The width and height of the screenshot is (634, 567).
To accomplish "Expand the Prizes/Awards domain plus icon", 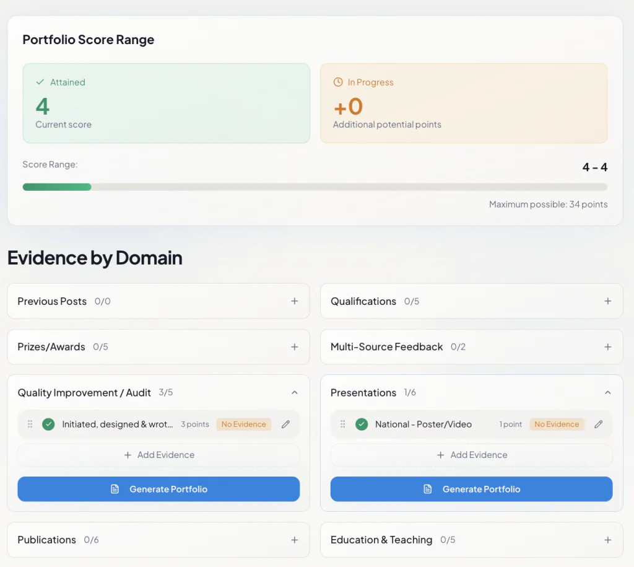I will tap(294, 347).
